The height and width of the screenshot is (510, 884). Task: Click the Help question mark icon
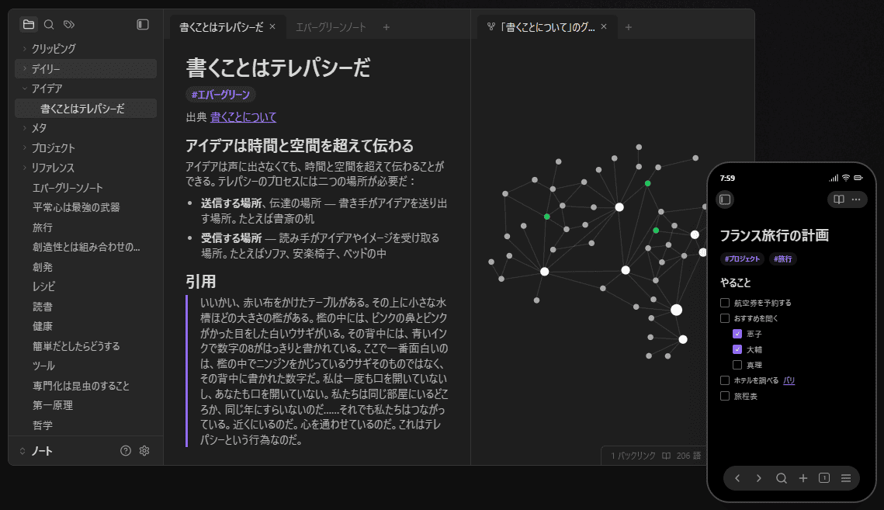tap(125, 450)
